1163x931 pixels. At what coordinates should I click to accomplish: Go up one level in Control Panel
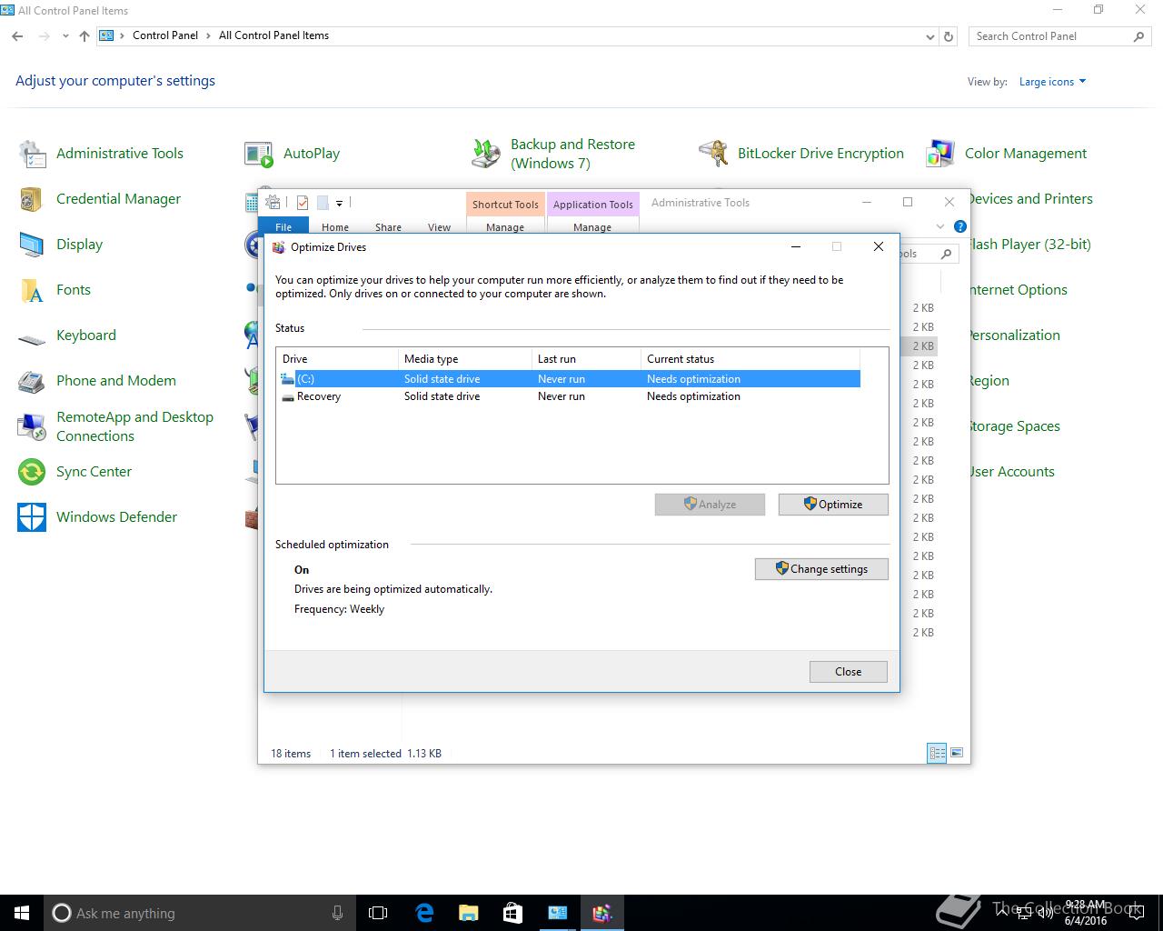coord(84,36)
